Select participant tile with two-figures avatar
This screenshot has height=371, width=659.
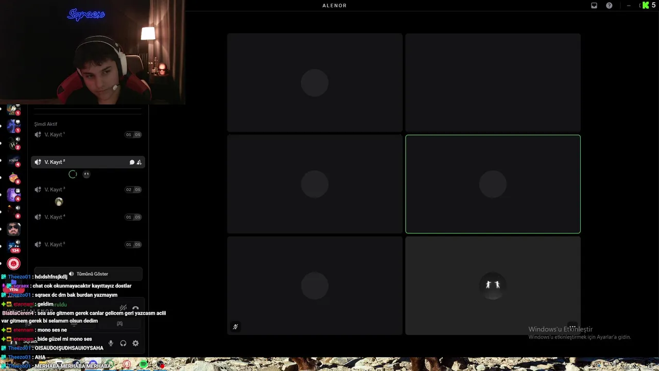(x=493, y=286)
